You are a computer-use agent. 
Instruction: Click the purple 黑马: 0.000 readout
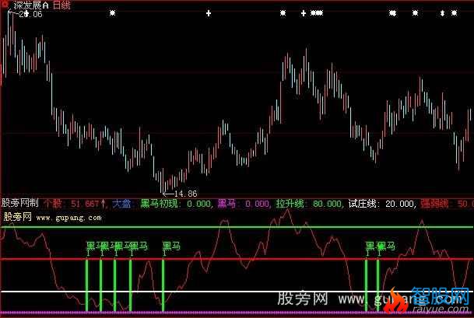244,204
